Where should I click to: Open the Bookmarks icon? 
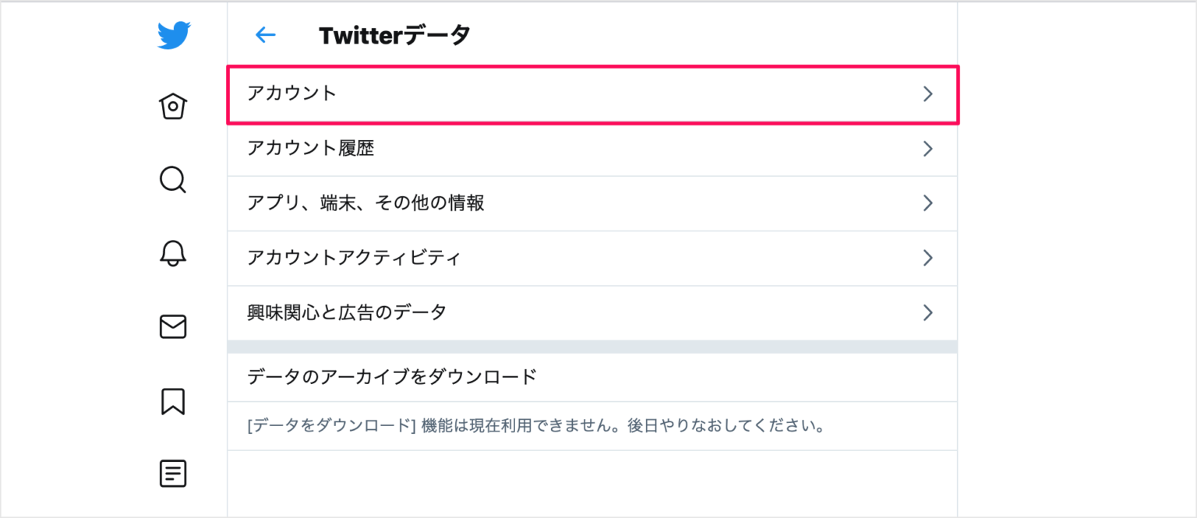[x=173, y=400]
